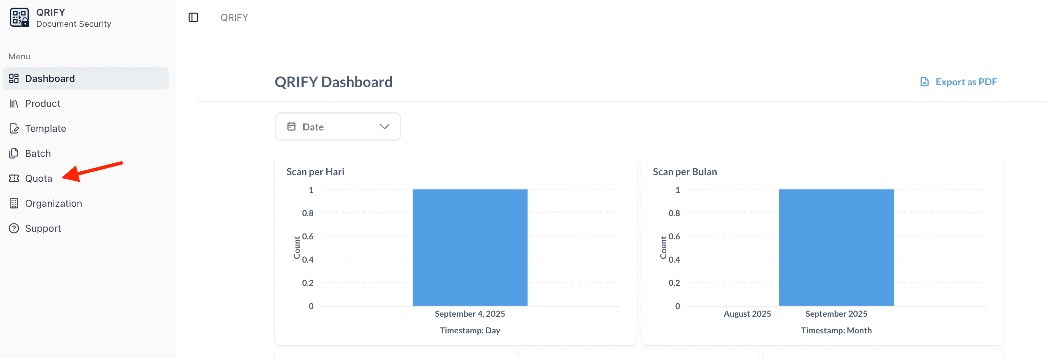
Task: Click the calendar icon in Date filter
Action: click(x=291, y=127)
